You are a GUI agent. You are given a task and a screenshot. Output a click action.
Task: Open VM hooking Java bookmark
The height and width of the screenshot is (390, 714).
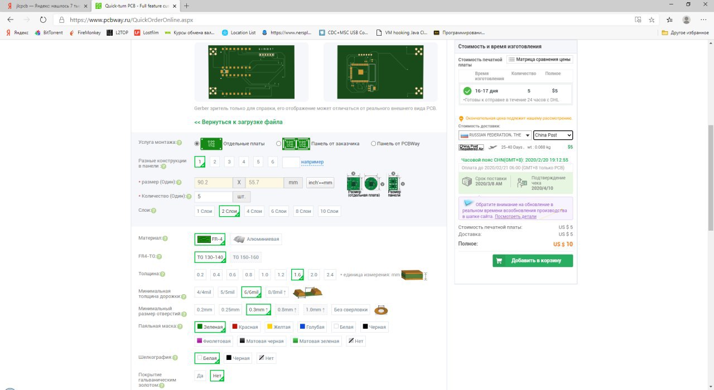click(x=402, y=32)
